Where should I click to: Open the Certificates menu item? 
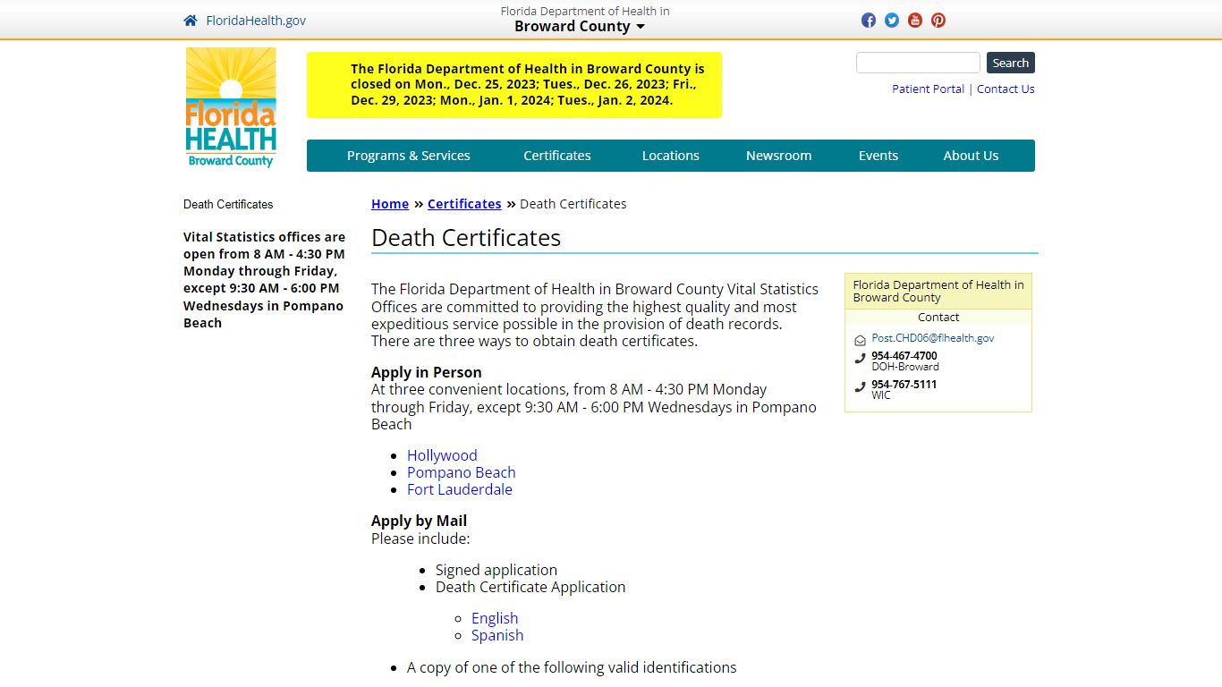(x=557, y=156)
